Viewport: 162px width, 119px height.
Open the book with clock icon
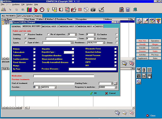click(54, 10)
